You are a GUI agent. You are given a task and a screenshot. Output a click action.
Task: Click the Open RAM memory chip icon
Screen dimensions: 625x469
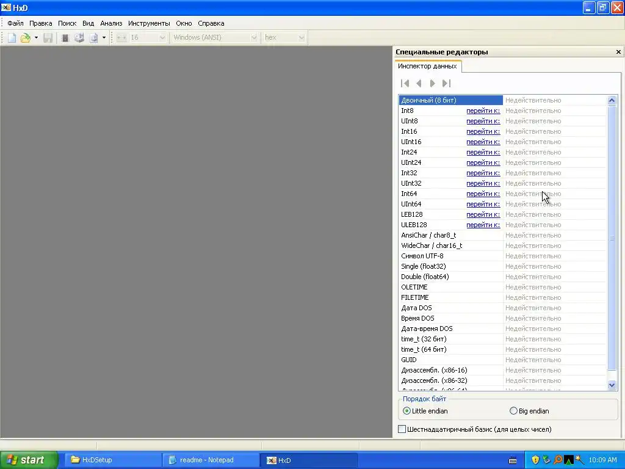65,37
